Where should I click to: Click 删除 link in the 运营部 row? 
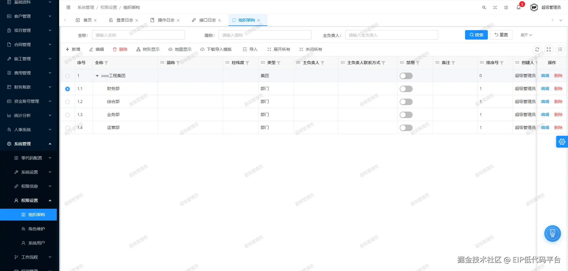pyautogui.click(x=558, y=128)
